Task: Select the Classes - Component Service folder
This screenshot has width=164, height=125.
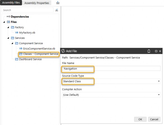Action: [x=39, y=54]
